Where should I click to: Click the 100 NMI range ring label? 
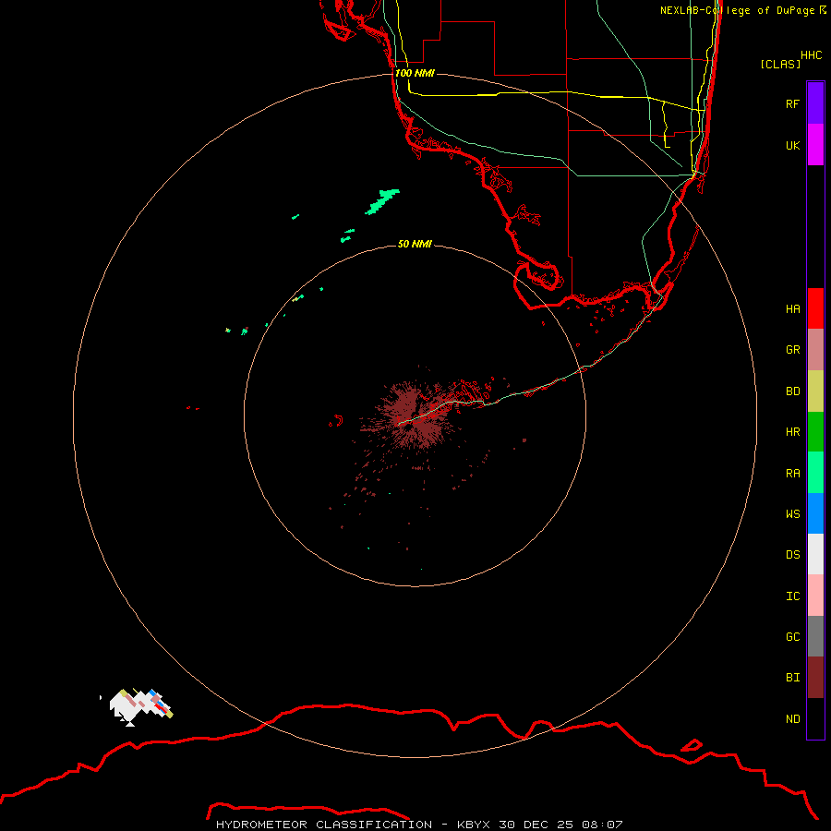(415, 73)
